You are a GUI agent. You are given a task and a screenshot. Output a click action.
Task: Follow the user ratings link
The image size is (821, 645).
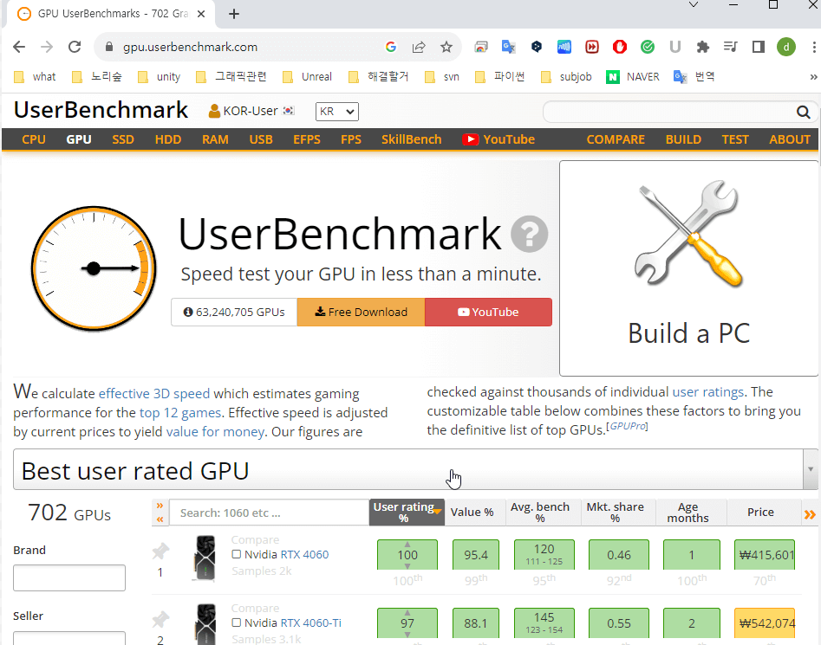[708, 392]
